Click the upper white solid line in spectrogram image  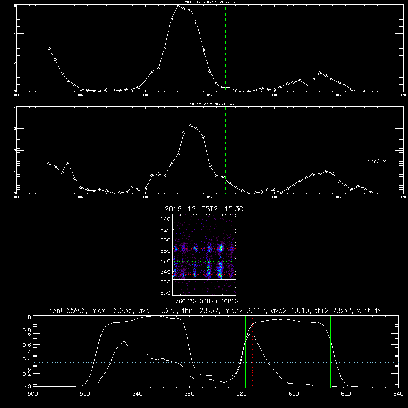click(x=204, y=230)
